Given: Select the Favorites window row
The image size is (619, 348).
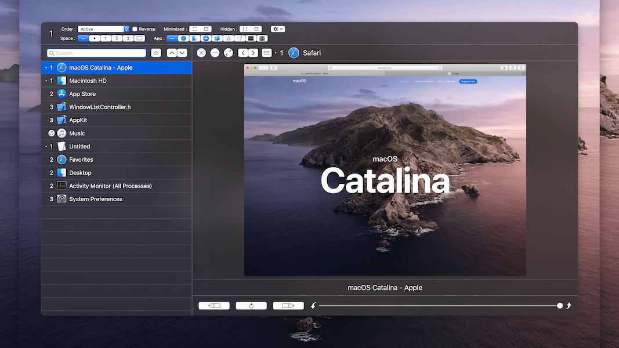Looking at the screenshot, I should [117, 159].
